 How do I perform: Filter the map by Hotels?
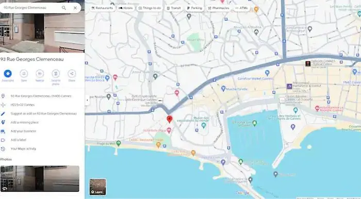click(x=126, y=8)
